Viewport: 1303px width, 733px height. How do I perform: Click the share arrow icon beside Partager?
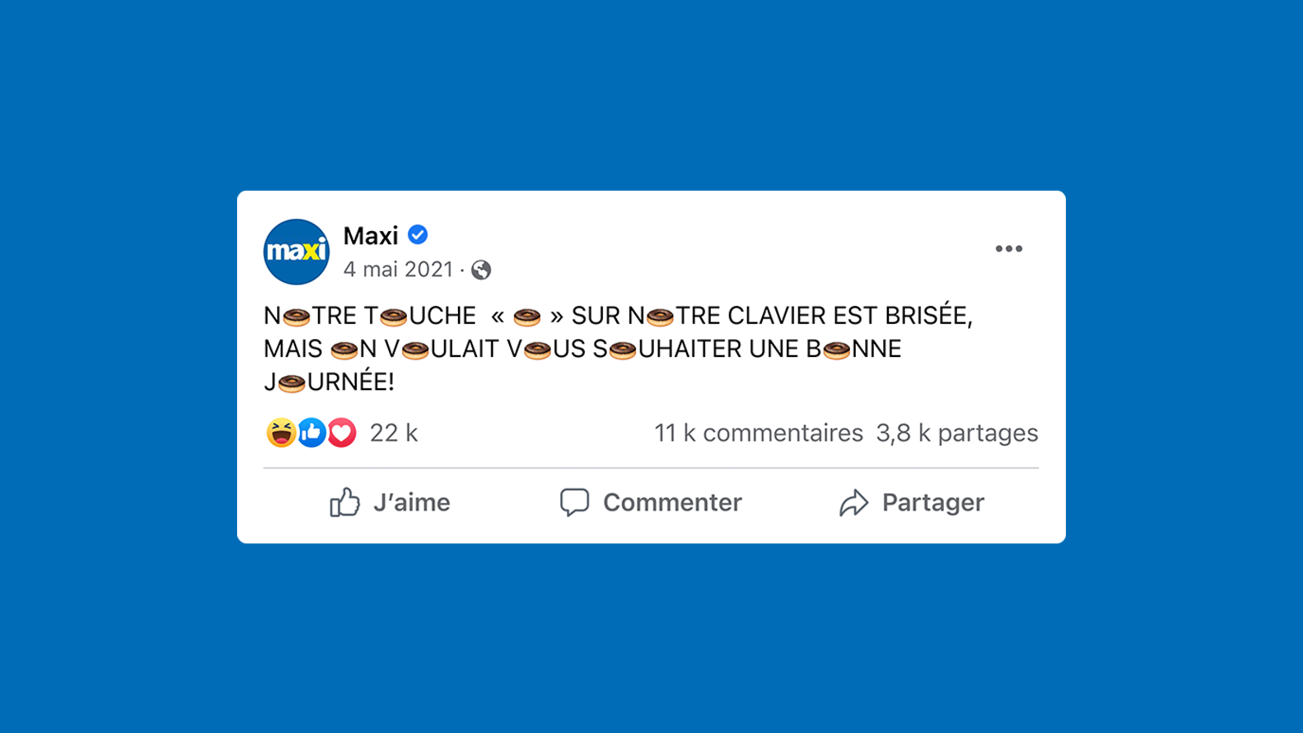pos(855,502)
